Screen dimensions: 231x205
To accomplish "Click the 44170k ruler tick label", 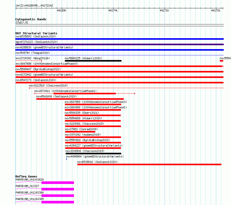I will 113,10.
